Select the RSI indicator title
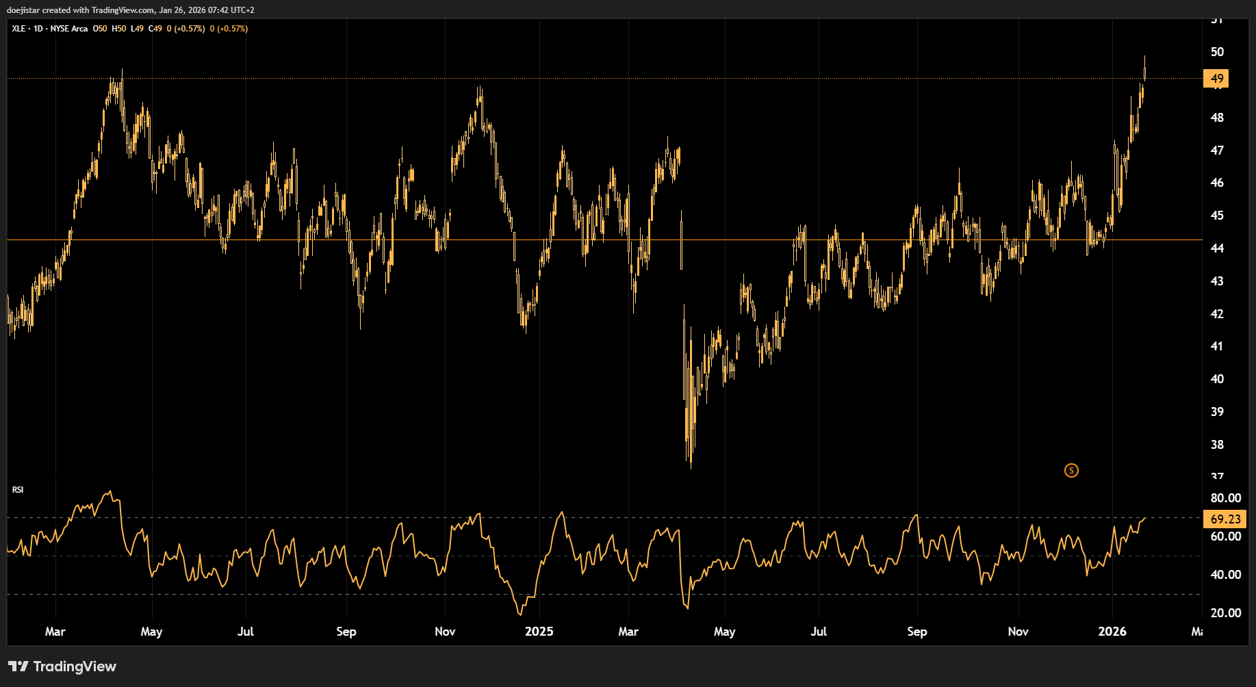 [x=18, y=490]
